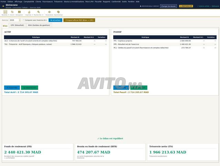This screenshot has width=220, height=166.
Task: Click Export officiel PDF (Bilan + CPC)
Action: [79, 20]
